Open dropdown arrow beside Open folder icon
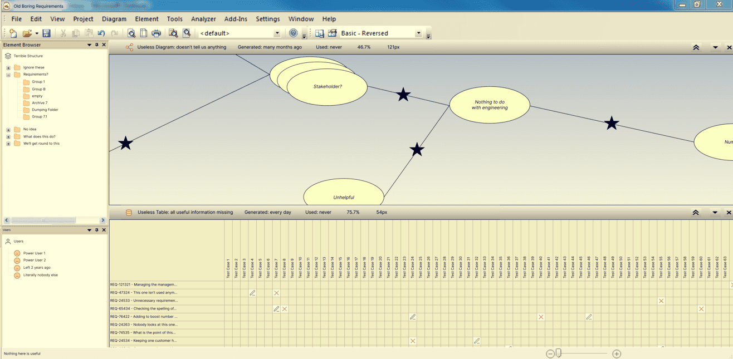733x359 pixels. click(x=37, y=33)
